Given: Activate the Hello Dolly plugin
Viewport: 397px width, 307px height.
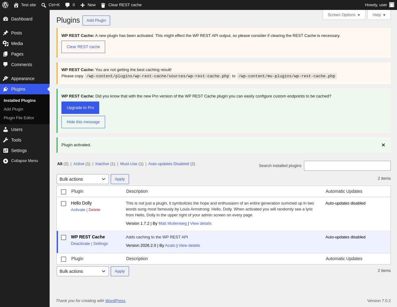Looking at the screenshot, I should click(78, 210).
